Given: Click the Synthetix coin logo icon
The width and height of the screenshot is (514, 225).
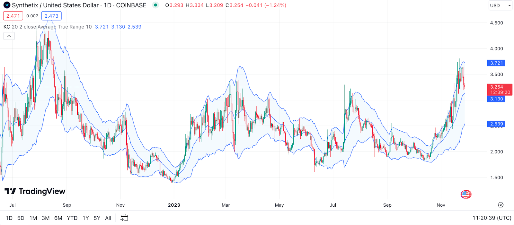Looking at the screenshot, I should click(7, 5).
